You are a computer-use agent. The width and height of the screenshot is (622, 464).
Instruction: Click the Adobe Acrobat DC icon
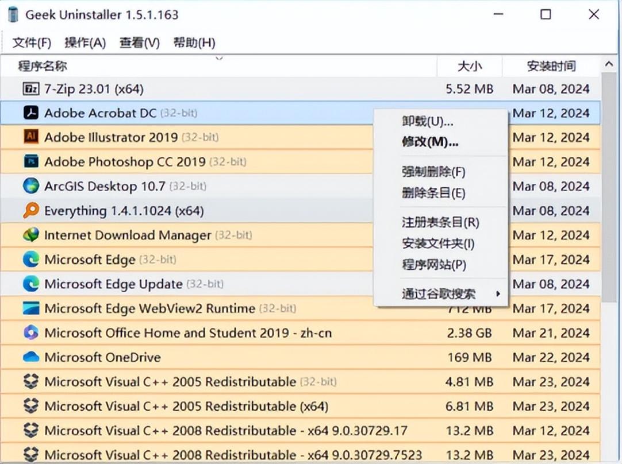point(31,113)
